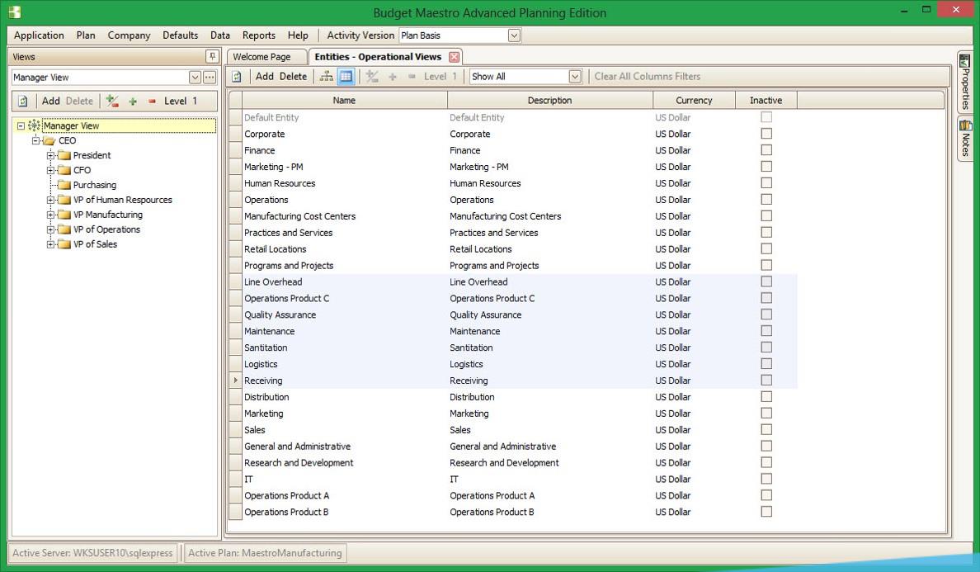Open the Company menu
This screenshot has width=980, height=572.
(129, 35)
